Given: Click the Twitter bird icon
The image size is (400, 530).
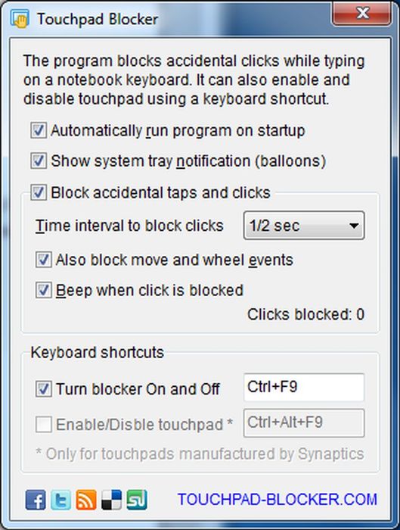Looking at the screenshot, I should pos(60,500).
